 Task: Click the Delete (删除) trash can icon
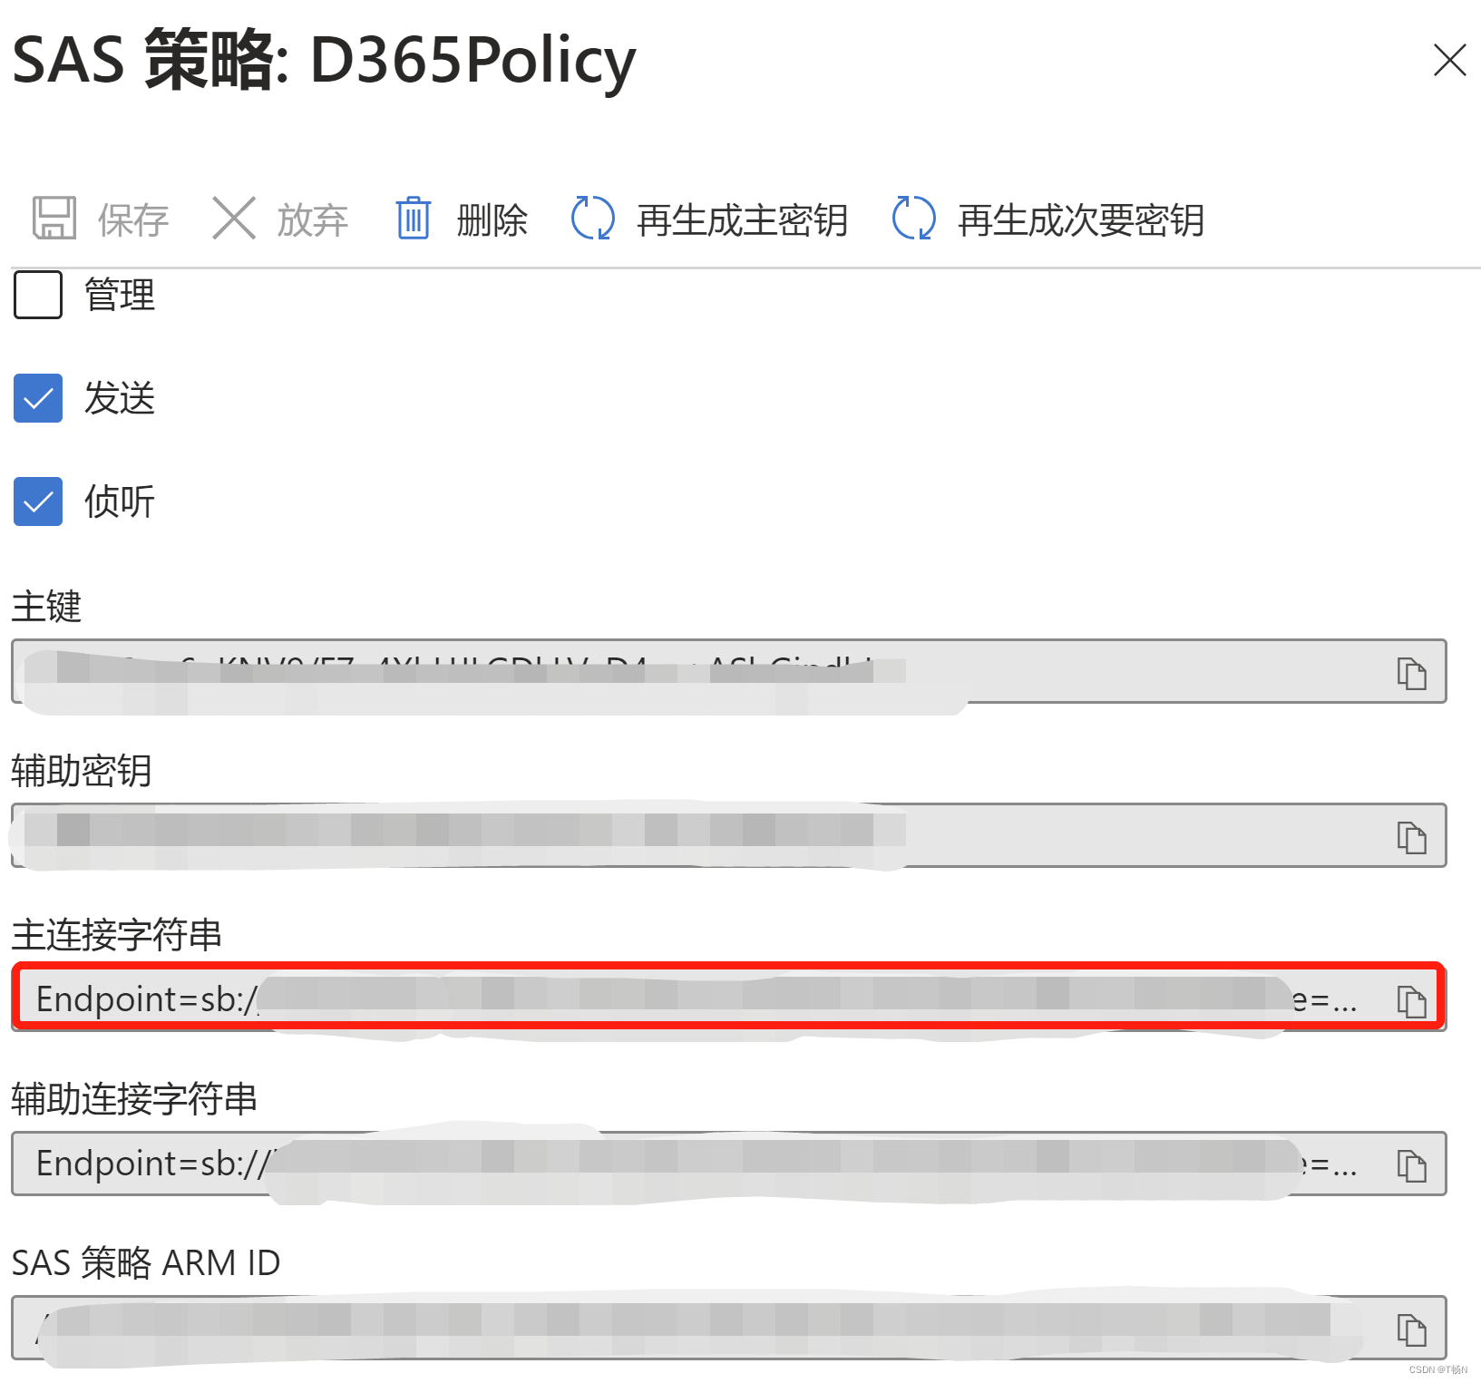point(414,219)
